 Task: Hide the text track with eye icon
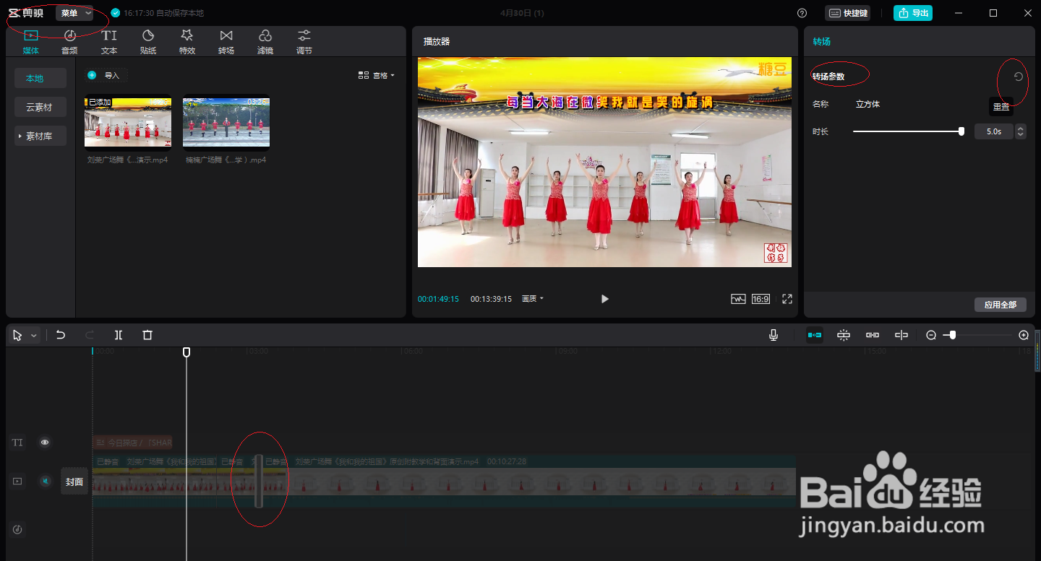[45, 443]
